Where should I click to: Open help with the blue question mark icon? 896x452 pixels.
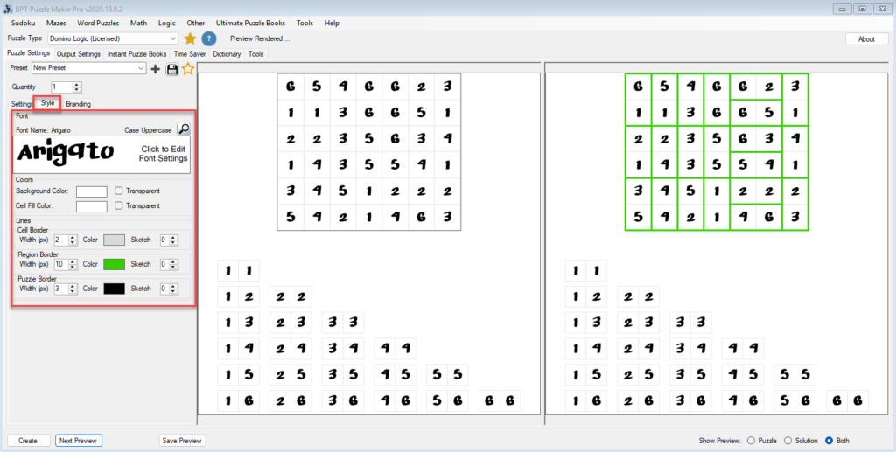[209, 38]
